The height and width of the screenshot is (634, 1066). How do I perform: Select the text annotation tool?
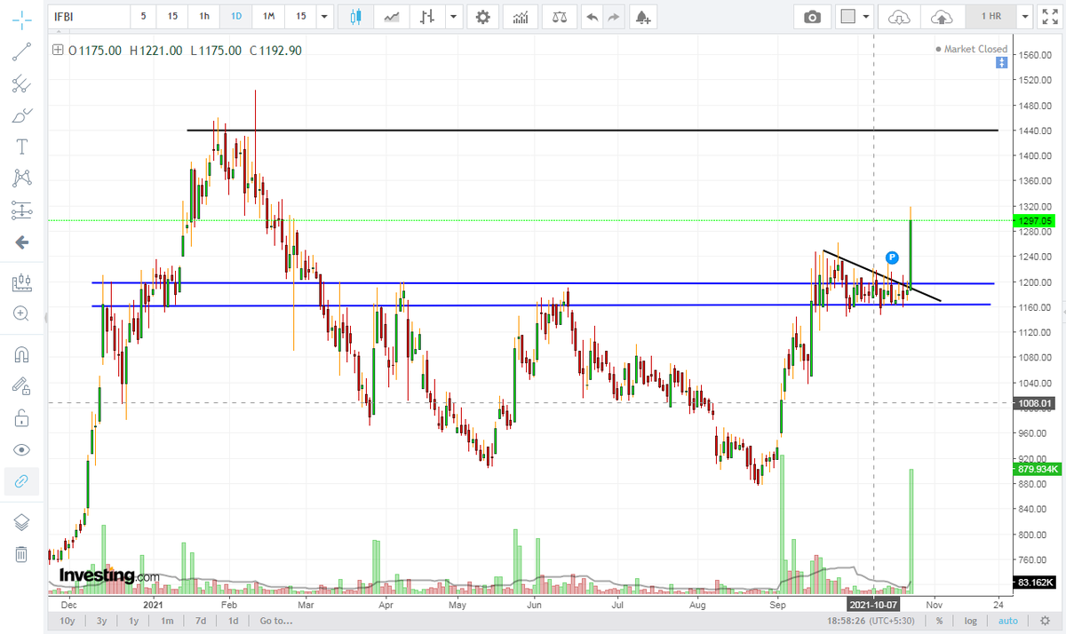21,147
